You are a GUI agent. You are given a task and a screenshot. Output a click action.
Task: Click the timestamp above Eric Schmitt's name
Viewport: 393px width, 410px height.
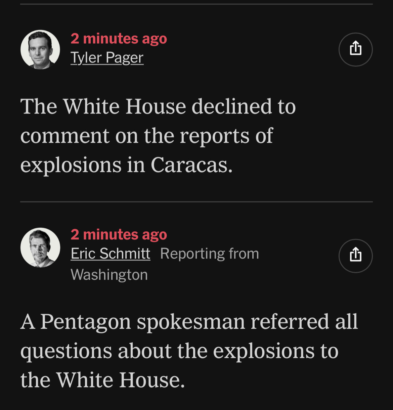(x=119, y=234)
